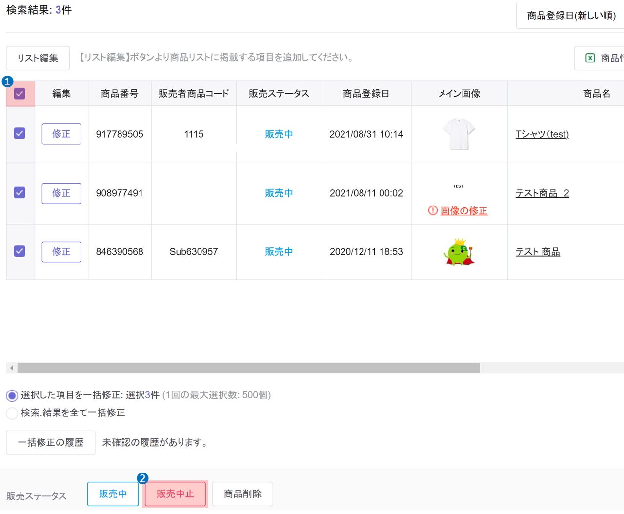Uncheck the checkbox for product 908977491
624x514 pixels.
[20, 193]
